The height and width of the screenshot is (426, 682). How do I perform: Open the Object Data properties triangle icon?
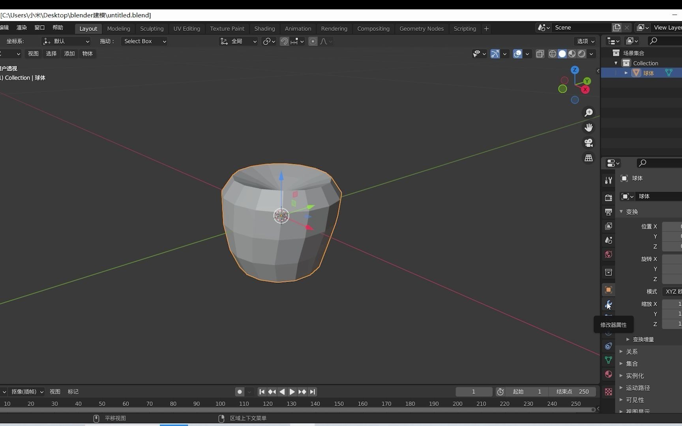click(609, 360)
